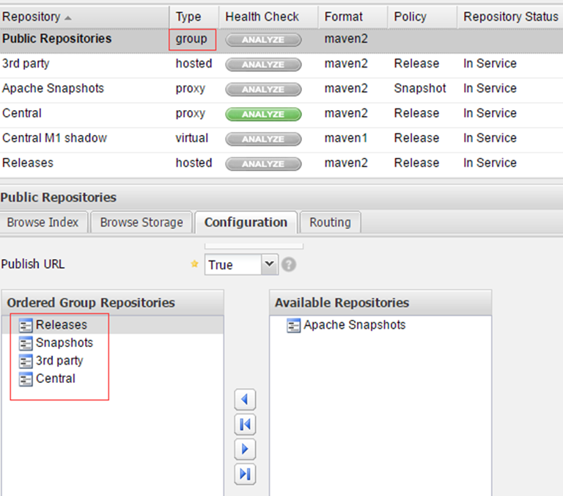Click the Central repository icon in ordered list
This screenshot has width=563, height=496.
click(26, 379)
